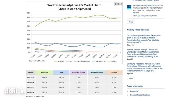This screenshot has width=172, height=97.
Task: Open the @CMacIDC Twitter handle link
Action: (x=150, y=5)
